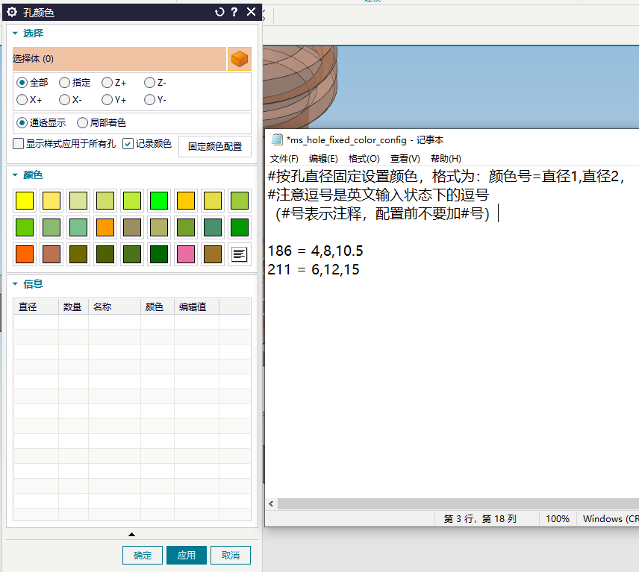The height and width of the screenshot is (572, 639).
Task: Click the line 186 = 4,8,10.5
Action: point(315,251)
